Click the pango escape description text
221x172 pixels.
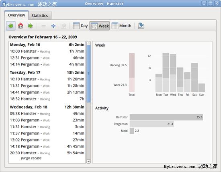tap(31, 158)
